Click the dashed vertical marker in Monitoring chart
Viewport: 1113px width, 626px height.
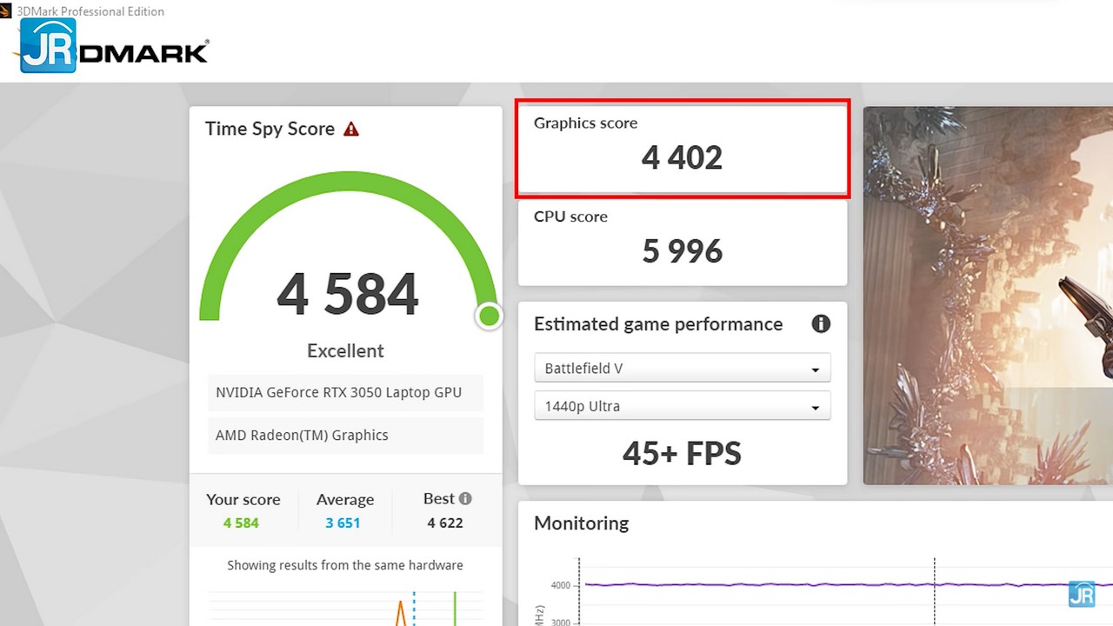click(x=935, y=600)
